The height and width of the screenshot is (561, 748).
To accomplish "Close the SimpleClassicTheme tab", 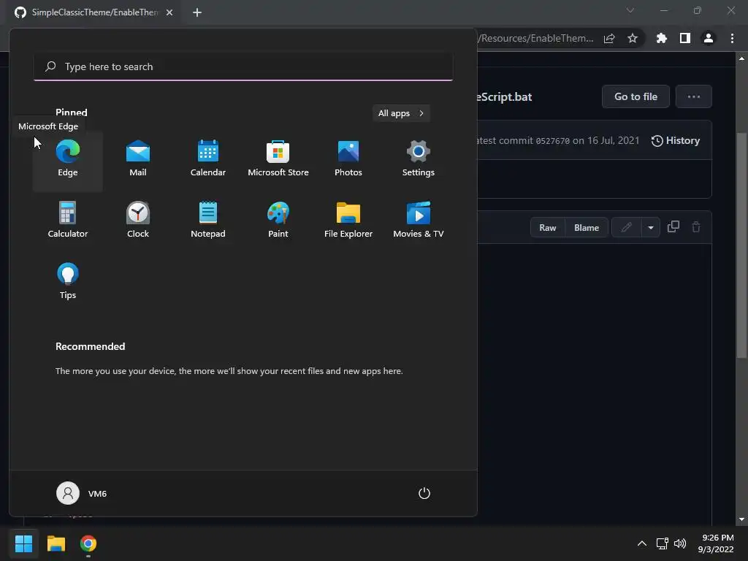I will pyautogui.click(x=169, y=12).
